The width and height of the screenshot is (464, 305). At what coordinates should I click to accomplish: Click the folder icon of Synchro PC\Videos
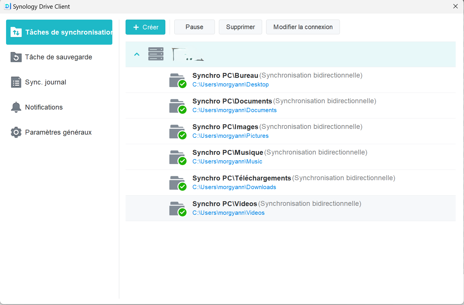177,209
